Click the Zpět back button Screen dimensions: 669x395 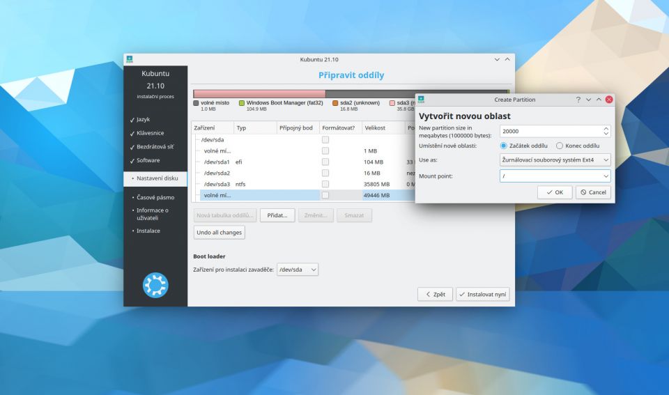(x=435, y=294)
